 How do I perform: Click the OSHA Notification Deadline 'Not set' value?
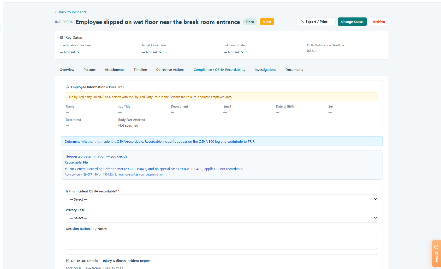coord(311,51)
